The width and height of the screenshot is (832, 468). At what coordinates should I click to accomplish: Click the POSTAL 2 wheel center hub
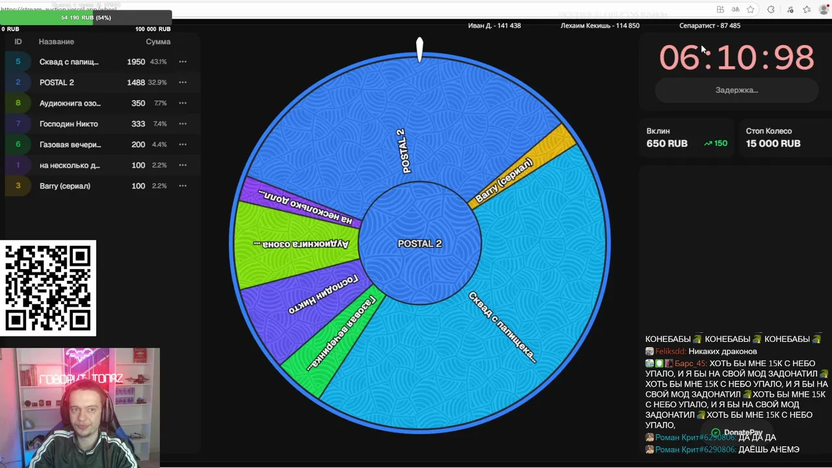(419, 244)
